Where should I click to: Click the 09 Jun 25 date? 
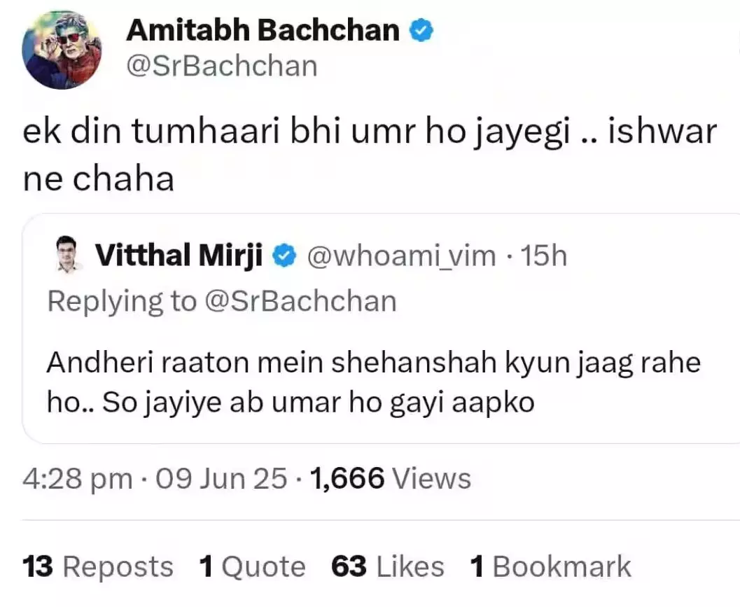pyautogui.click(x=221, y=479)
